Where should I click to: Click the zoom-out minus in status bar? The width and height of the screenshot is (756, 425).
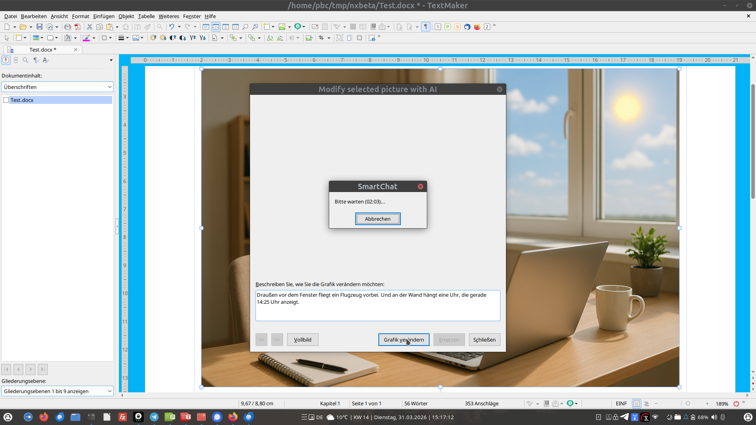[x=656, y=404]
